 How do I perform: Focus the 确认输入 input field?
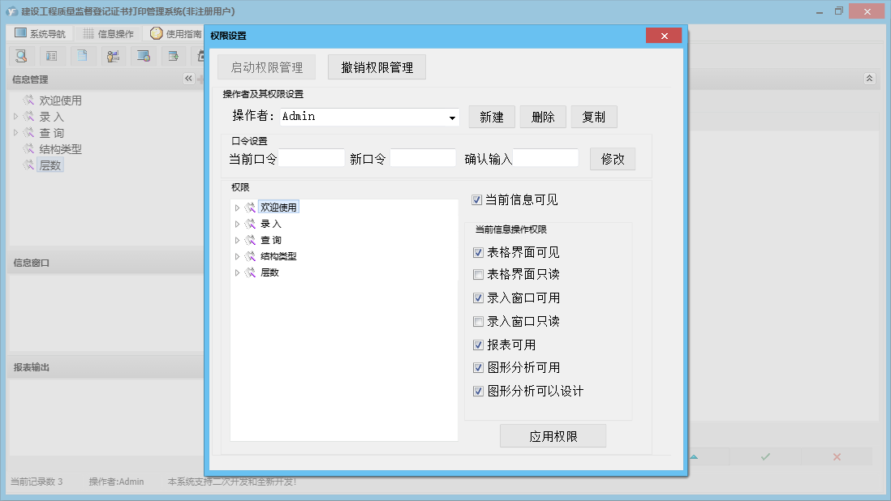(545, 158)
